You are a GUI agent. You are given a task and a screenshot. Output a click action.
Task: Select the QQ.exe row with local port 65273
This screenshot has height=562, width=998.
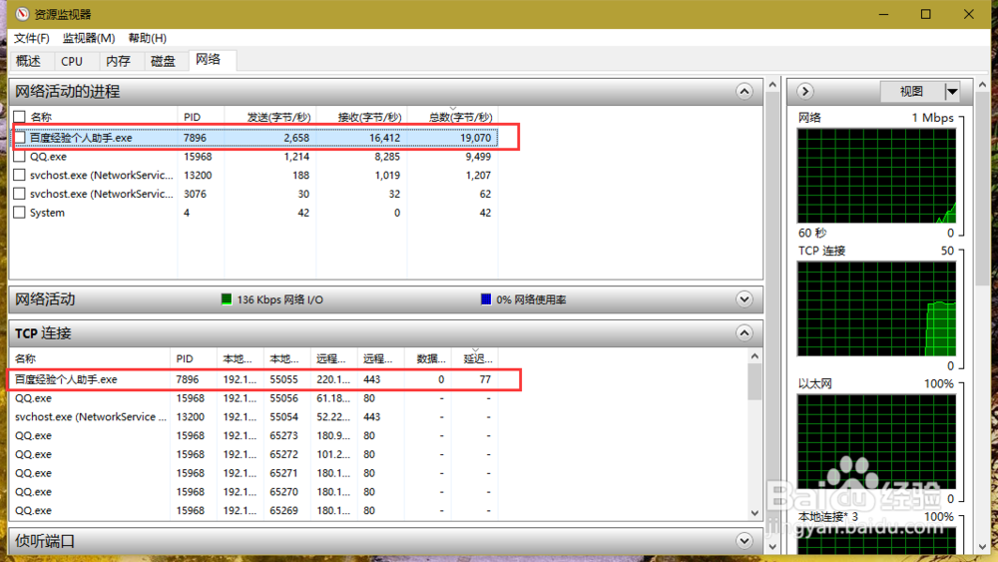point(253,436)
